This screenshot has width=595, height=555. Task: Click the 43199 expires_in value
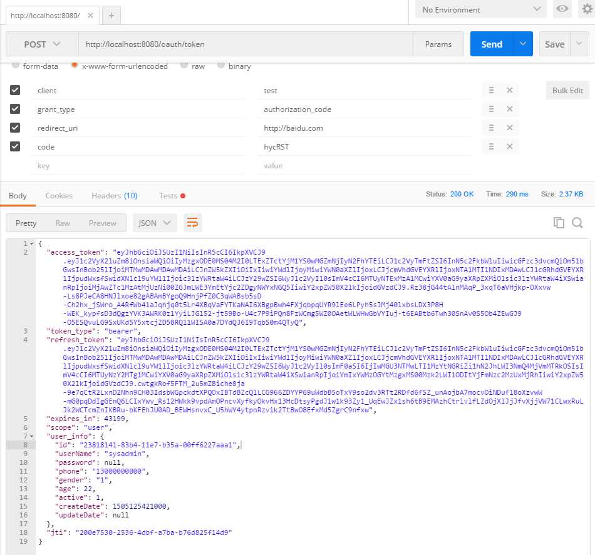coord(115,419)
